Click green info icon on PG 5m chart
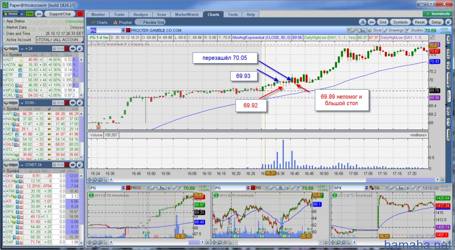 [91, 195]
